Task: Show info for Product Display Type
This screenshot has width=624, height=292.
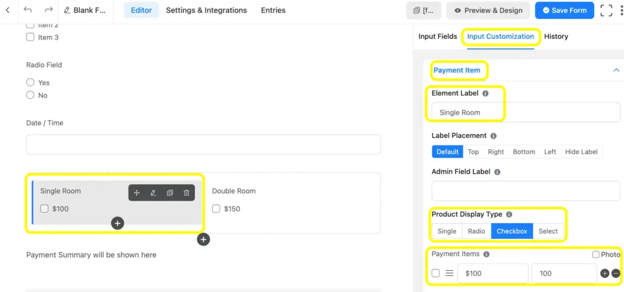Action: pyautogui.click(x=509, y=215)
